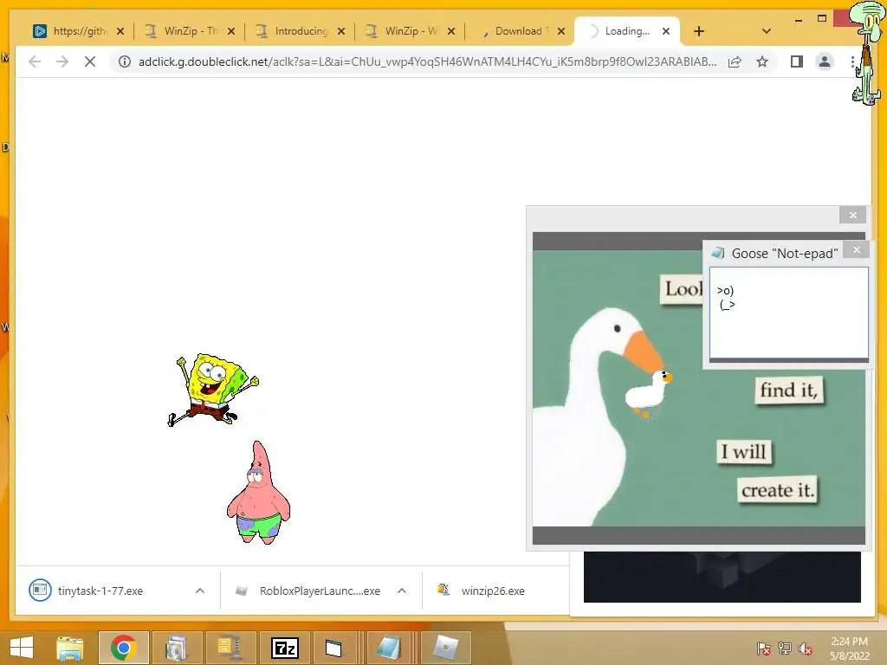Bookmark this page with star icon
This screenshot has width=887, height=665.
coord(762,61)
